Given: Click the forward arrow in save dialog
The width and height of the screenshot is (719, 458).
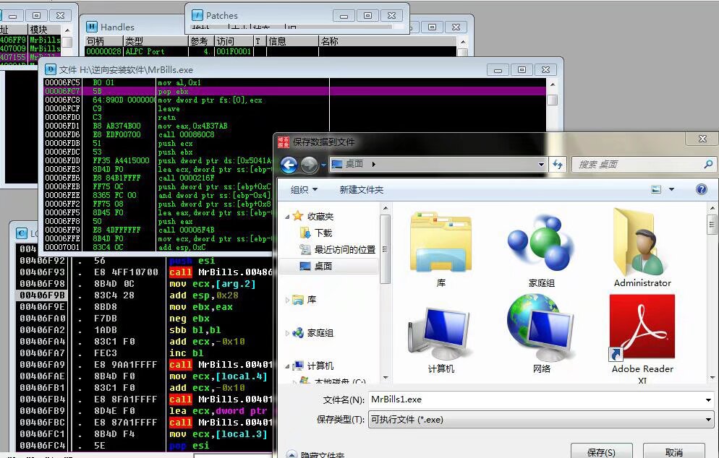Looking at the screenshot, I should 310,165.
